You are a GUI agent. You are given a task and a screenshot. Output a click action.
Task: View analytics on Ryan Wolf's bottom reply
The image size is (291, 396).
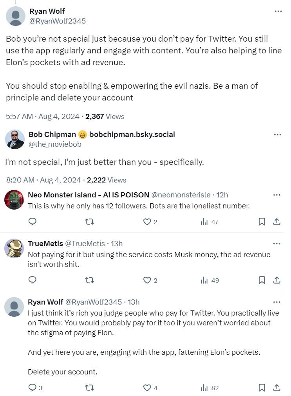coord(210,388)
